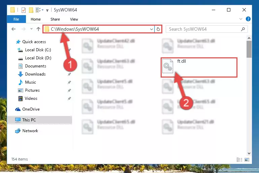Select OneDrive in the navigation pane
This screenshot has height=173, width=259.
(31, 109)
